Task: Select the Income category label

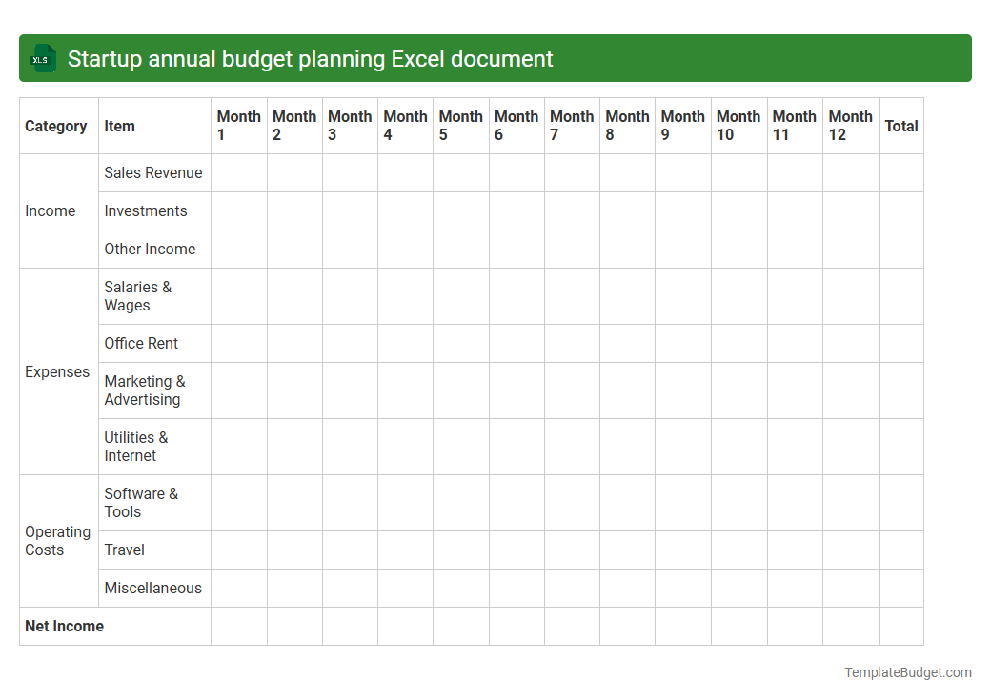Action: pyautogui.click(x=50, y=210)
